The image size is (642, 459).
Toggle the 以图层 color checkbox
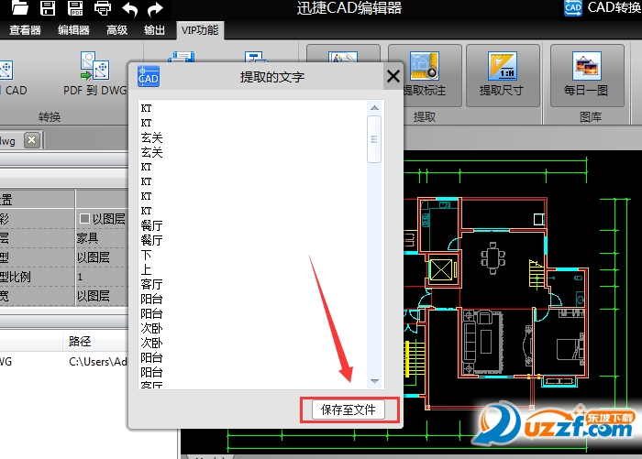click(x=84, y=218)
